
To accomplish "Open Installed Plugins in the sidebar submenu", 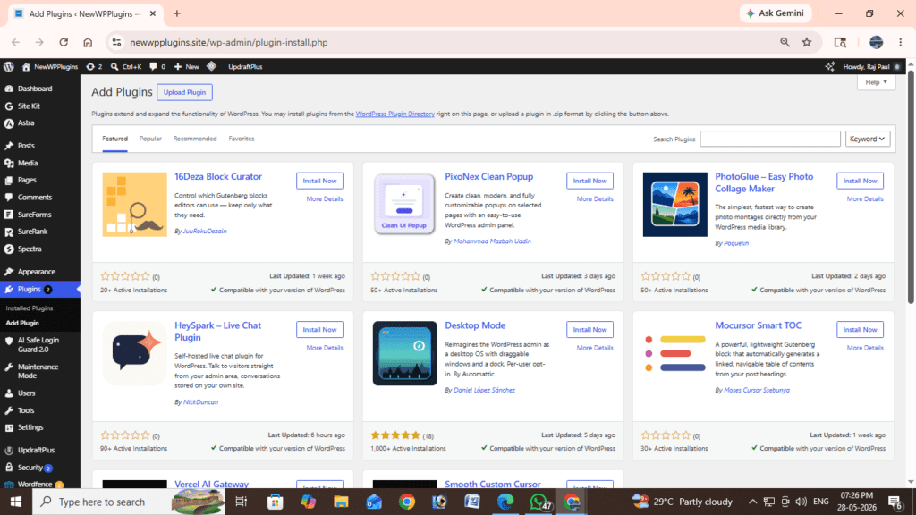I will pos(30,308).
